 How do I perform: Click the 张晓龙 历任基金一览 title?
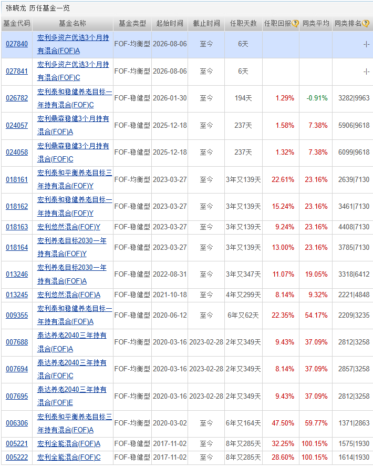pyautogui.click(x=38, y=8)
